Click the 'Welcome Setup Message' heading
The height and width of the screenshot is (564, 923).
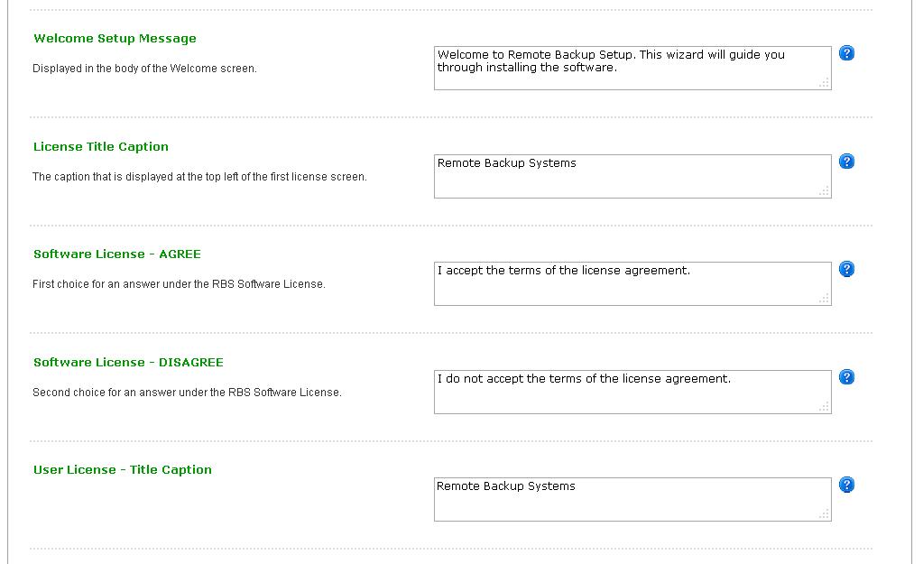115,39
